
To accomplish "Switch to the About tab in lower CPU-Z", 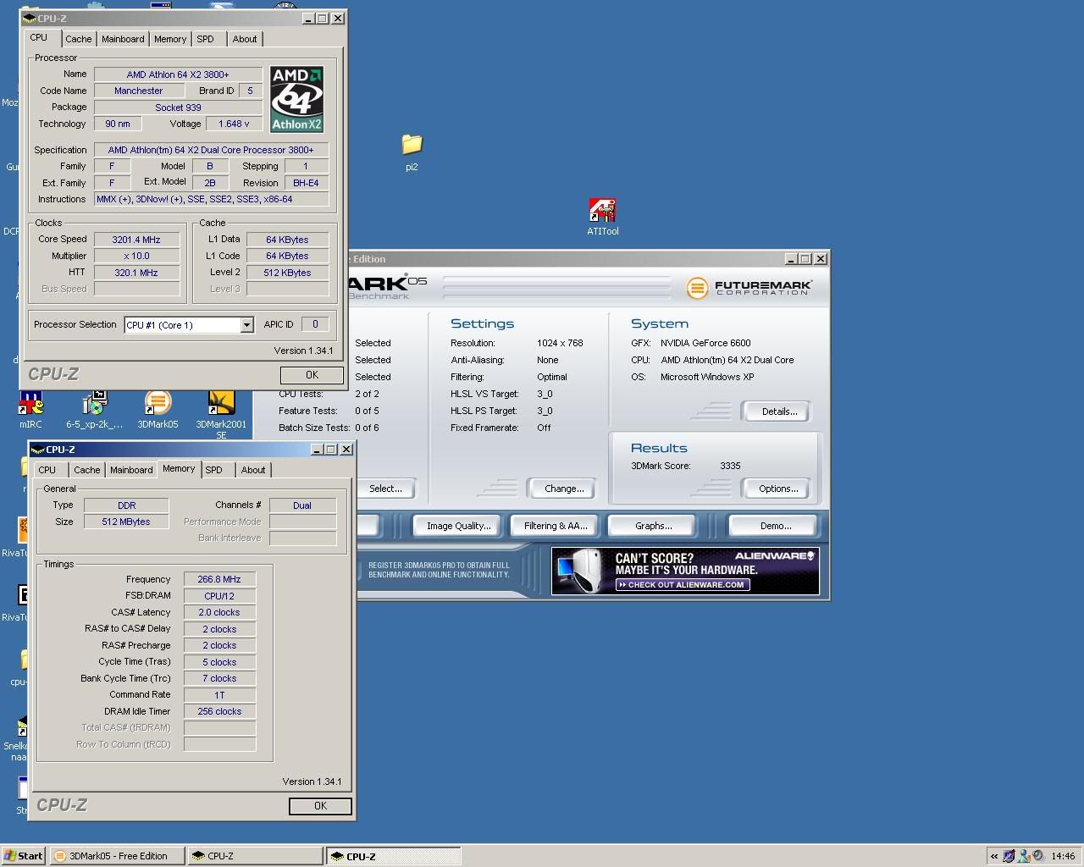I will click(x=253, y=470).
